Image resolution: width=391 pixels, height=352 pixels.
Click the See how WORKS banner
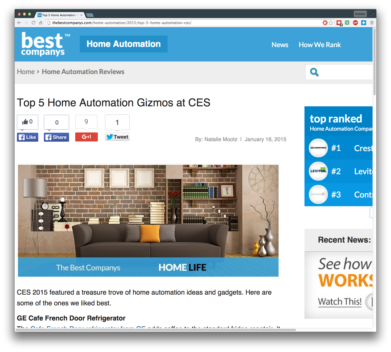point(338,285)
